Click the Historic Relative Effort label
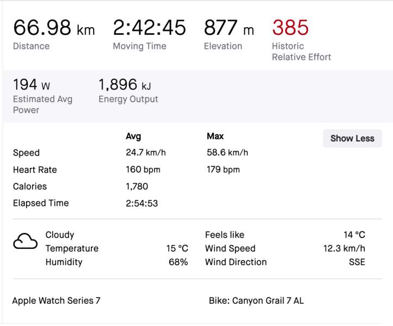Viewport: 393px width, 326px height. (x=301, y=52)
